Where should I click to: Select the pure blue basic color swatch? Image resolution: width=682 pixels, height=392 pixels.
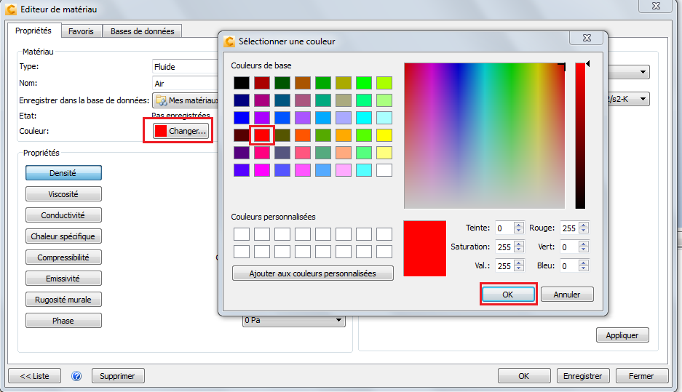[x=242, y=118]
